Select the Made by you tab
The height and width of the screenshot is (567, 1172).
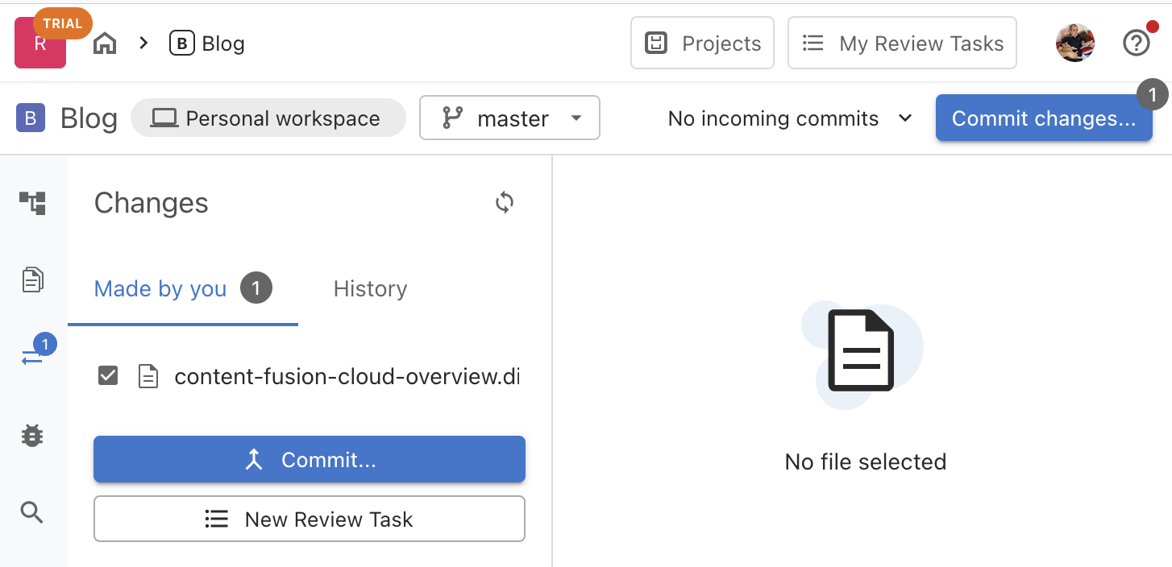coord(160,289)
